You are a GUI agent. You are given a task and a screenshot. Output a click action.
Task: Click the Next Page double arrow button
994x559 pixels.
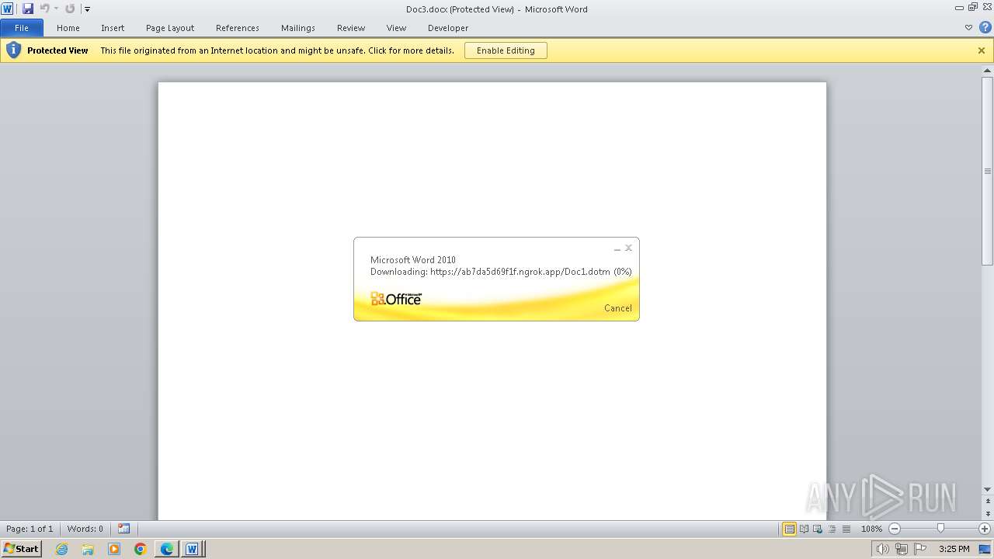[x=988, y=514]
